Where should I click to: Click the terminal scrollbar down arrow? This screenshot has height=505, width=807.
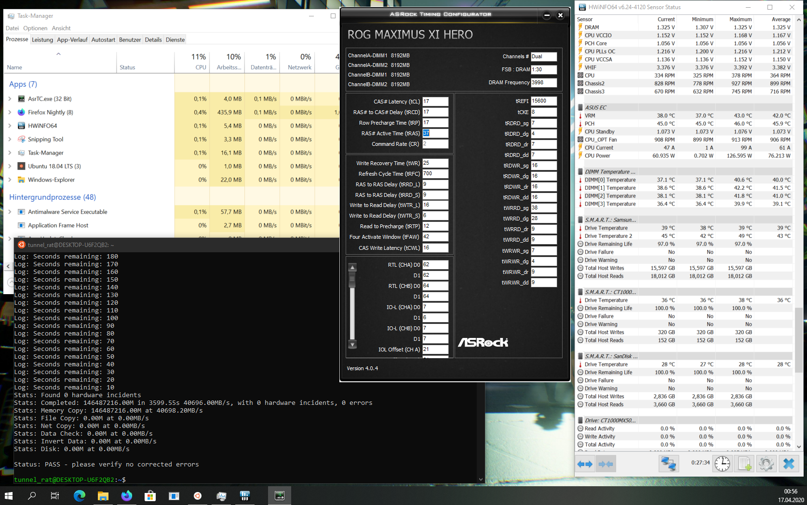pyautogui.click(x=481, y=479)
